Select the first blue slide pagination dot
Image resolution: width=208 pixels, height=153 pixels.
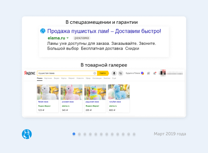click(74, 134)
